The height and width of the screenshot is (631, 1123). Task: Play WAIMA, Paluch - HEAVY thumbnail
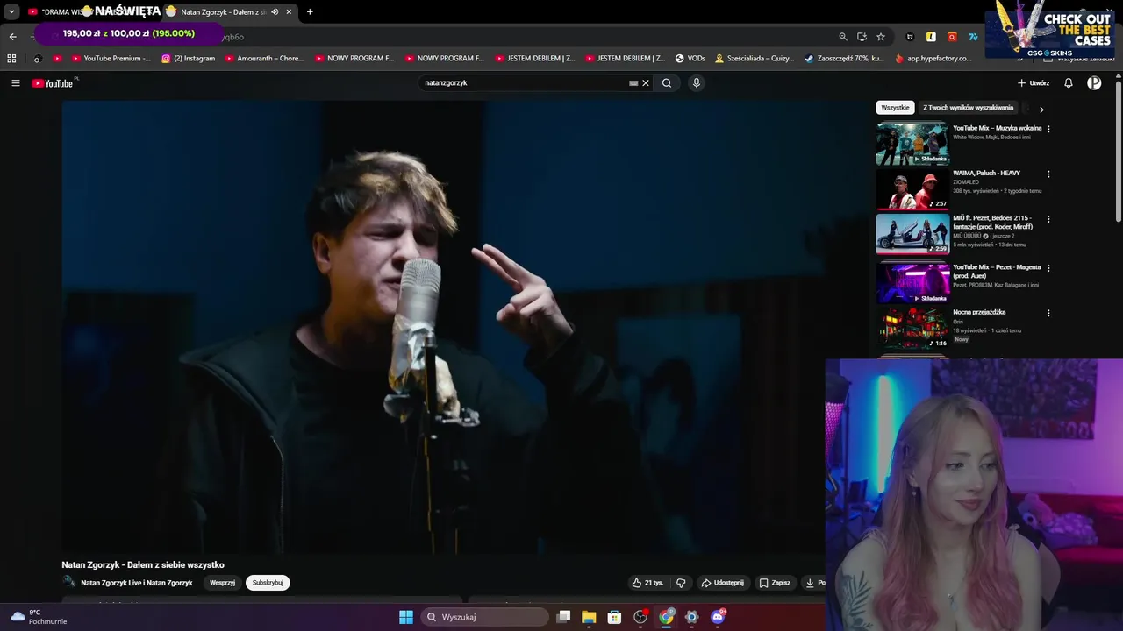(x=912, y=189)
